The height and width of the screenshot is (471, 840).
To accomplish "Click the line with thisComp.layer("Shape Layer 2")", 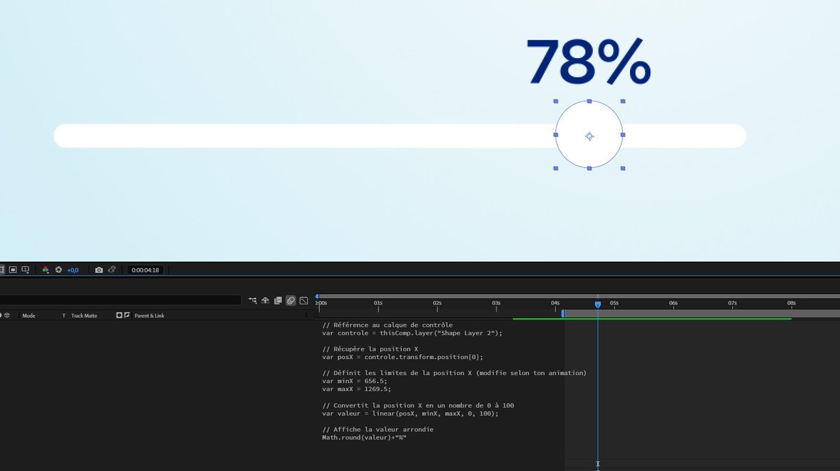I will [412, 333].
